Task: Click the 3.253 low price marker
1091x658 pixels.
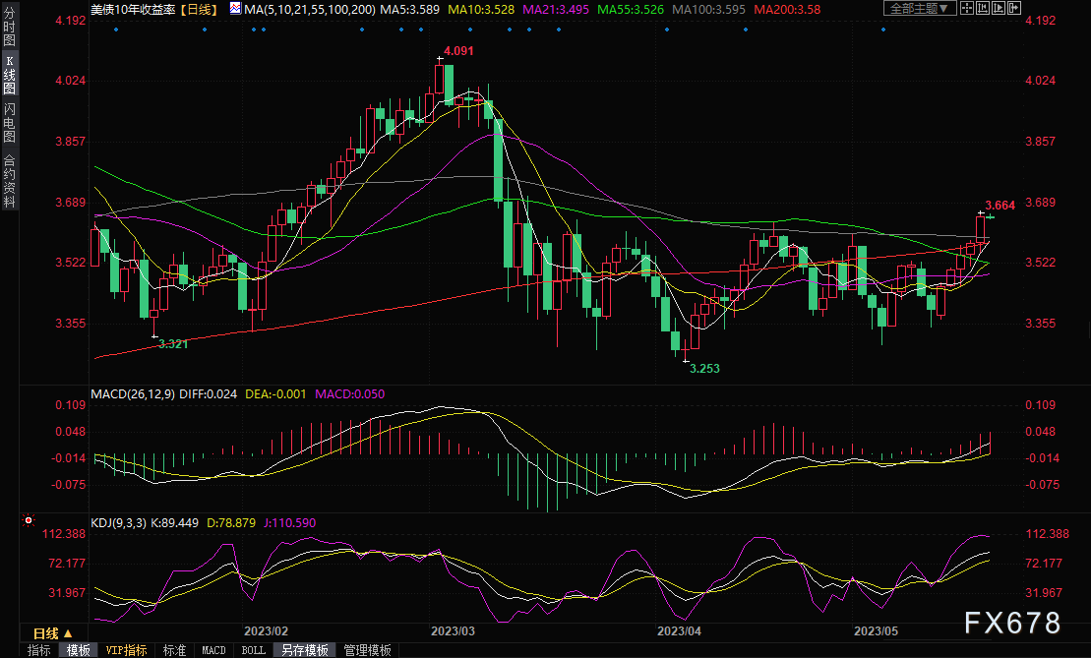Action: click(x=704, y=368)
